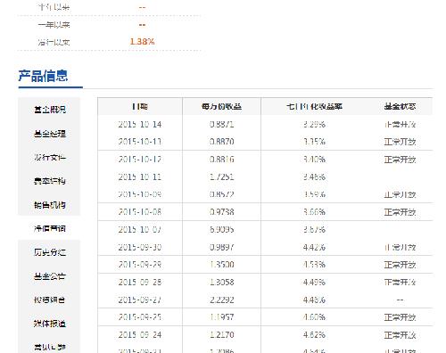446x353 pixels.
Task: Click the 3.59% seven-day yield
Action: pyautogui.click(x=314, y=194)
